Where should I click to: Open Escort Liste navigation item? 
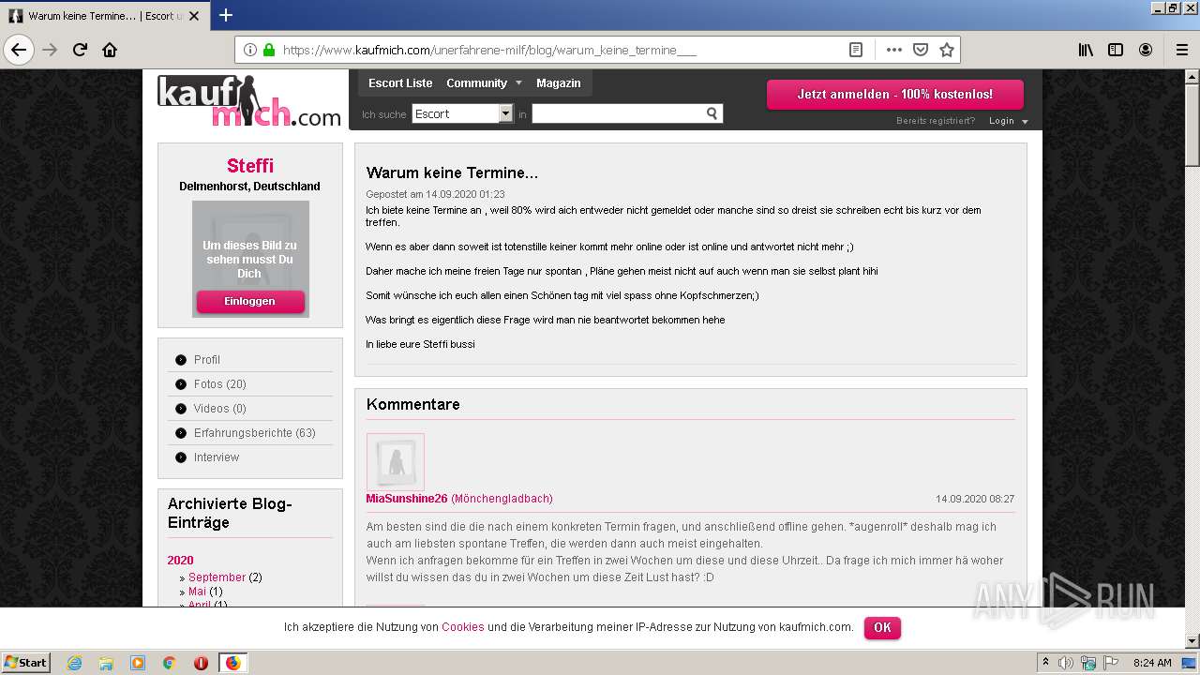point(400,82)
